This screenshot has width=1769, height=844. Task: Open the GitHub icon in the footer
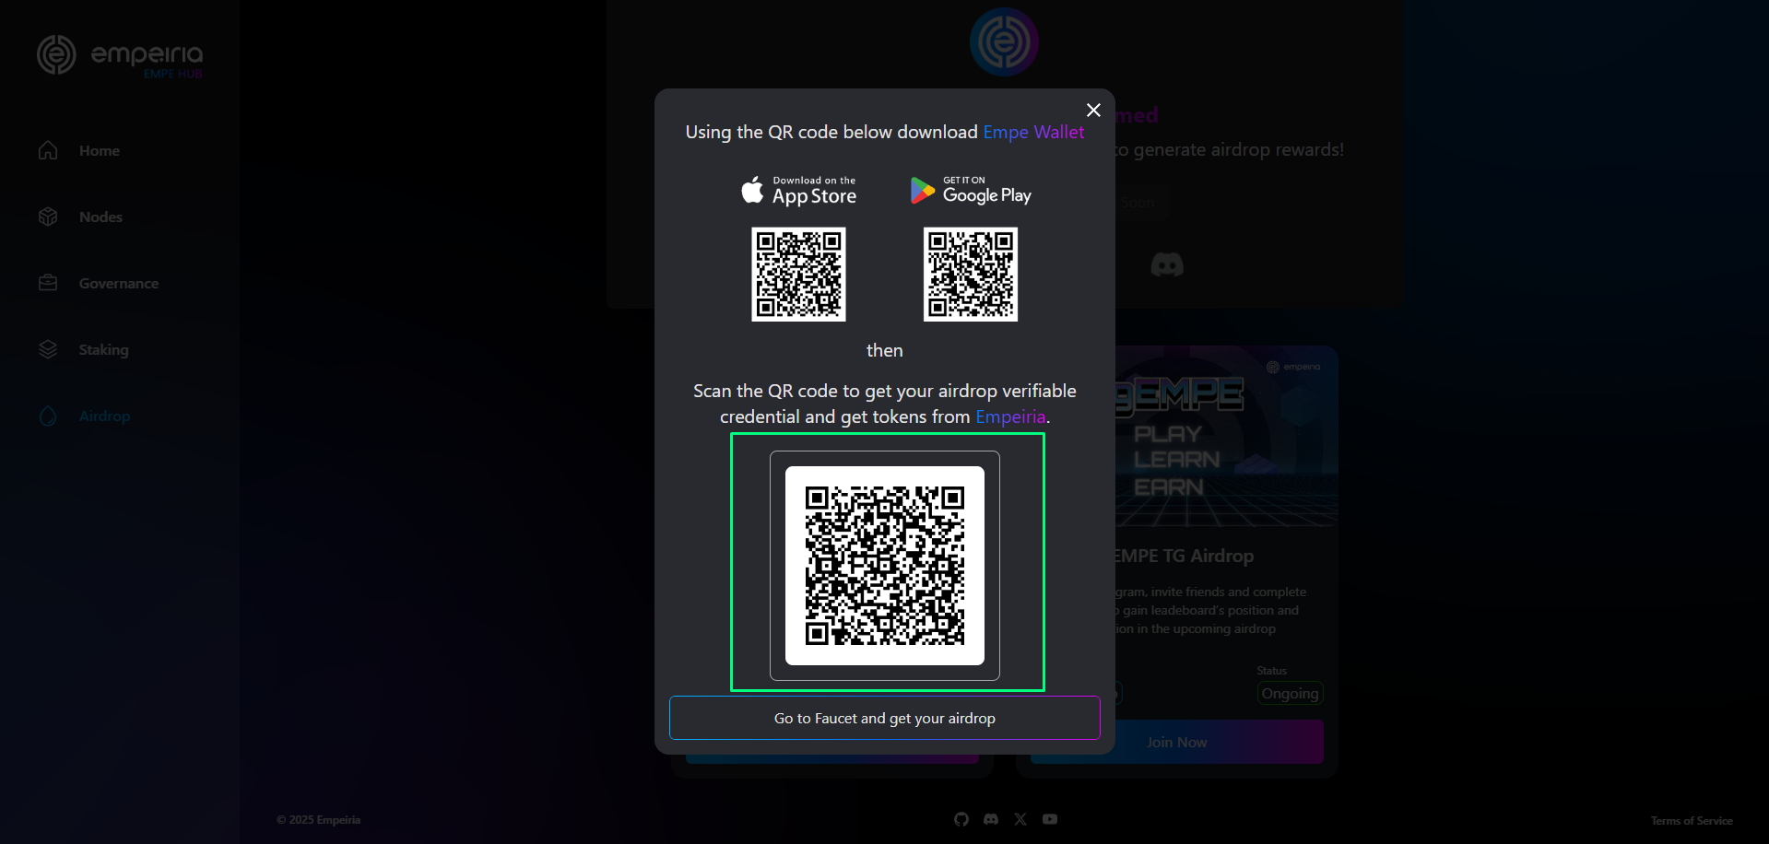pyautogui.click(x=961, y=819)
